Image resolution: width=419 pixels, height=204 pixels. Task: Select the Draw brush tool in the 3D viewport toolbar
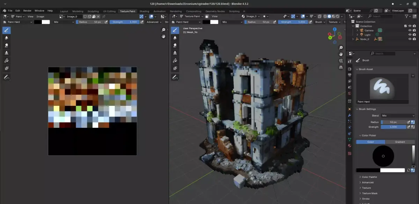pos(175,30)
